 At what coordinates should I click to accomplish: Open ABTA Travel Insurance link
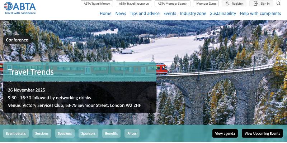coord(134,4)
